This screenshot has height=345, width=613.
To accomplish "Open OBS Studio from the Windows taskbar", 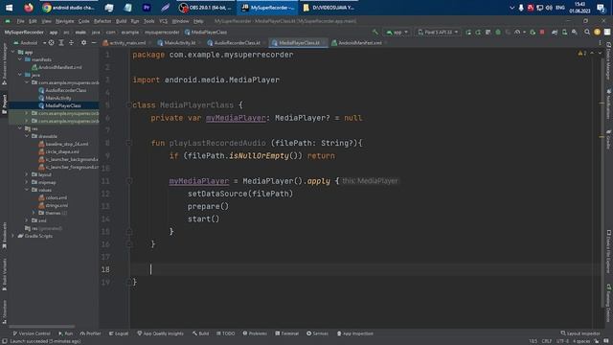I will point(205,8).
